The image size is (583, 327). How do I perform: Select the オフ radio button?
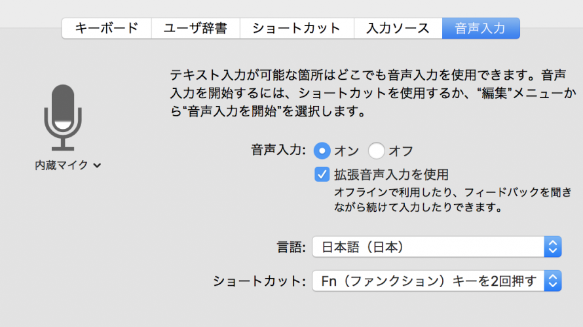[376, 150]
